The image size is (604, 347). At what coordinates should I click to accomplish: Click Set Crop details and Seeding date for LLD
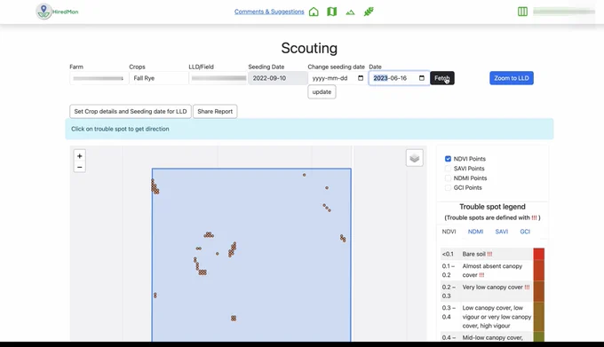click(x=131, y=111)
